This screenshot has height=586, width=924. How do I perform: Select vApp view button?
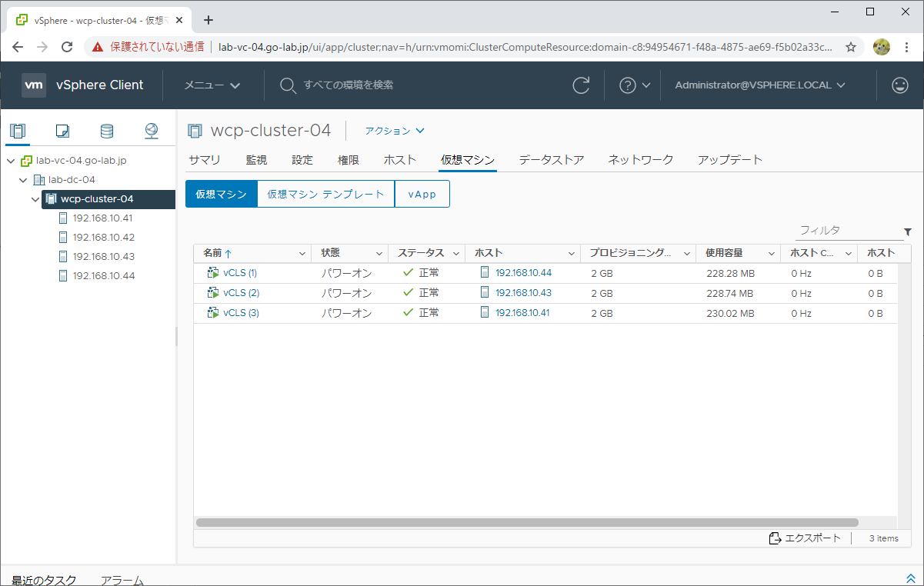[x=422, y=194]
